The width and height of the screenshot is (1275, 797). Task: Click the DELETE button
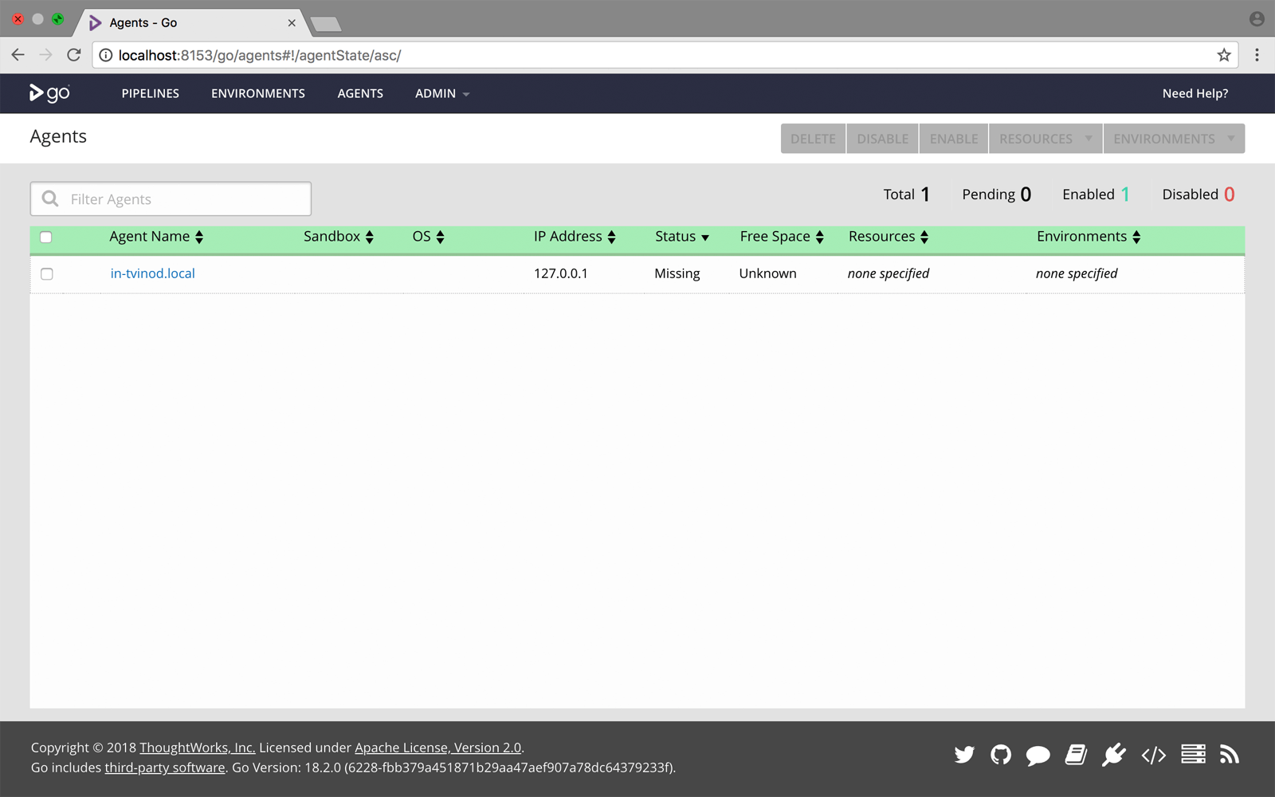coord(813,139)
